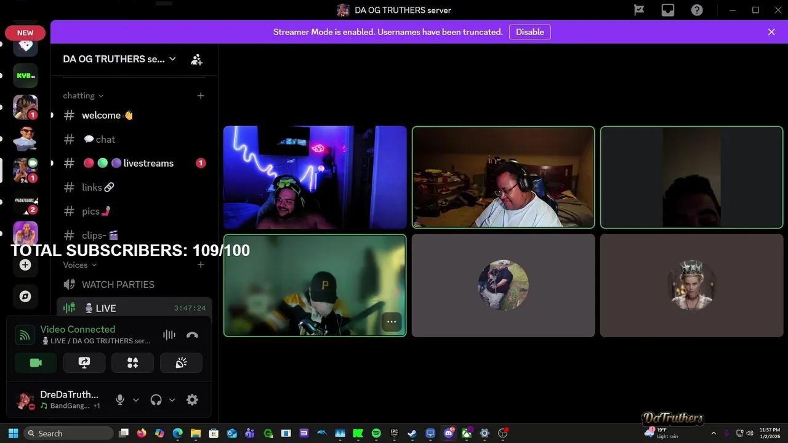Image resolution: width=788 pixels, height=443 pixels.
Task: Share your screen
Action: pyautogui.click(x=84, y=363)
